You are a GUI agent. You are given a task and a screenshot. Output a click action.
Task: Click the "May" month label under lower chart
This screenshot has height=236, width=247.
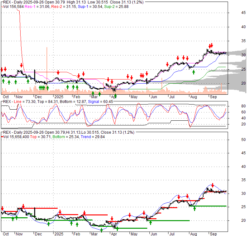[134, 234]
